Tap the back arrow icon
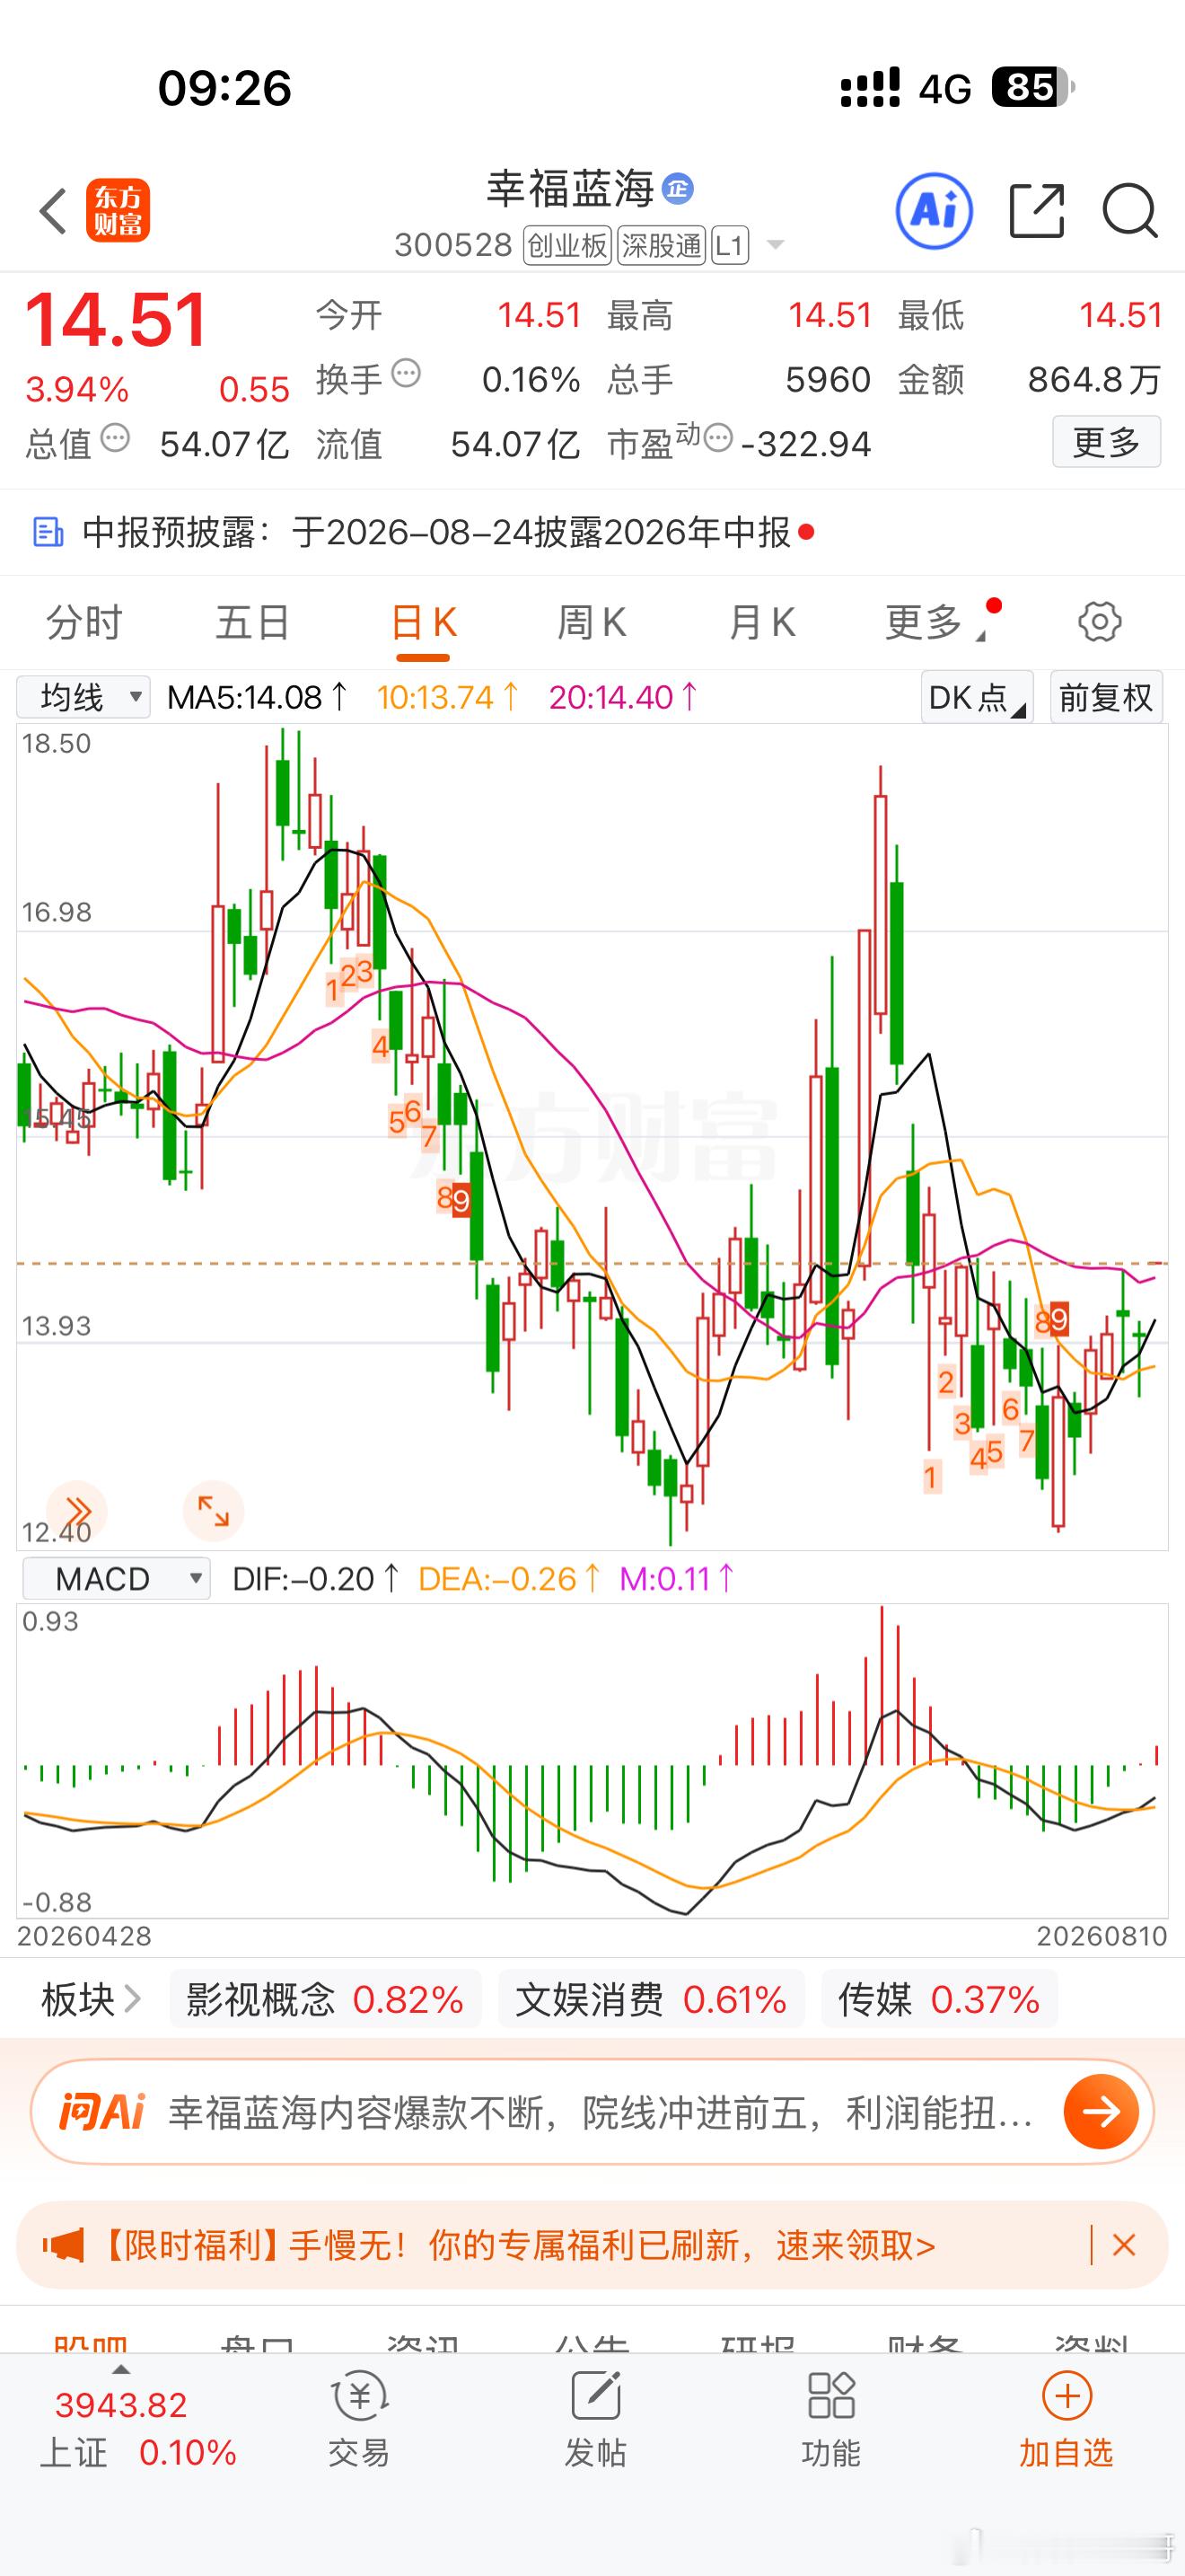The image size is (1185, 2576). pyautogui.click(x=53, y=211)
